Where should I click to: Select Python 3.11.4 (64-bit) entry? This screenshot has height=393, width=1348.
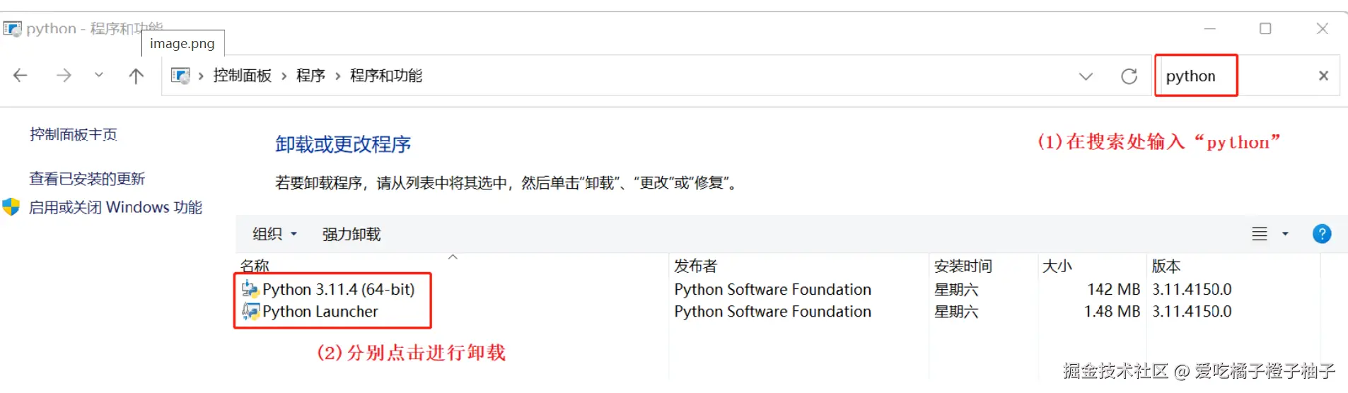coord(338,289)
